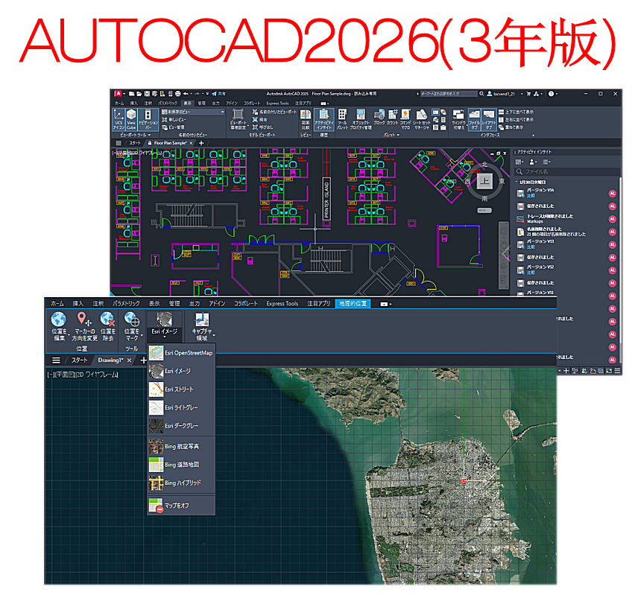Viewport: 635px width, 595px height.
Task: Click the 共有 share button in title bar
Action: pos(218,94)
